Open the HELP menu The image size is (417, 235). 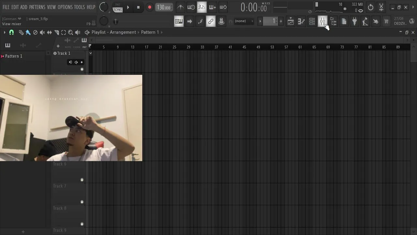click(91, 7)
